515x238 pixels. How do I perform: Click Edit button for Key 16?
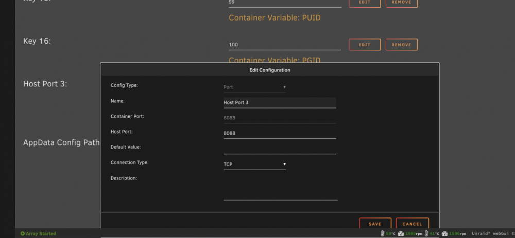(365, 45)
